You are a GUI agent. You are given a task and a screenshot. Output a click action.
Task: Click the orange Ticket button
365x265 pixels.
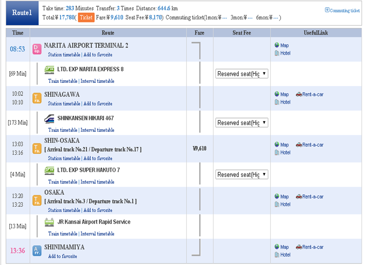coord(86,17)
